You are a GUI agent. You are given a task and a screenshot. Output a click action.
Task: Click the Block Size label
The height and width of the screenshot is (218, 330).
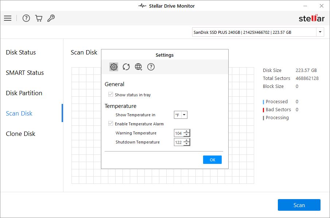(x=273, y=86)
